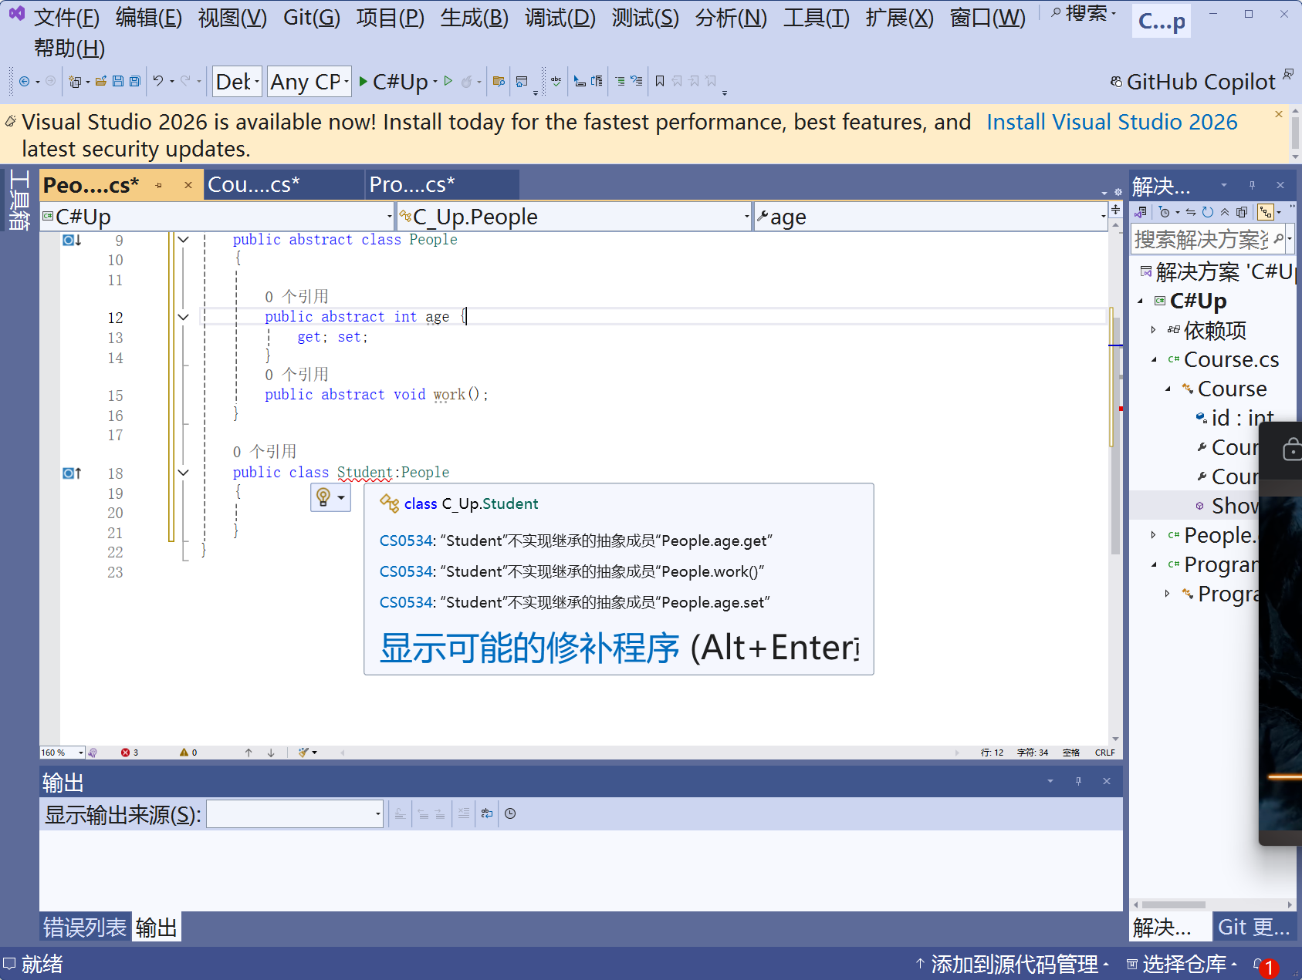Open the Git(G) menu
1302x980 pixels.
tap(312, 17)
